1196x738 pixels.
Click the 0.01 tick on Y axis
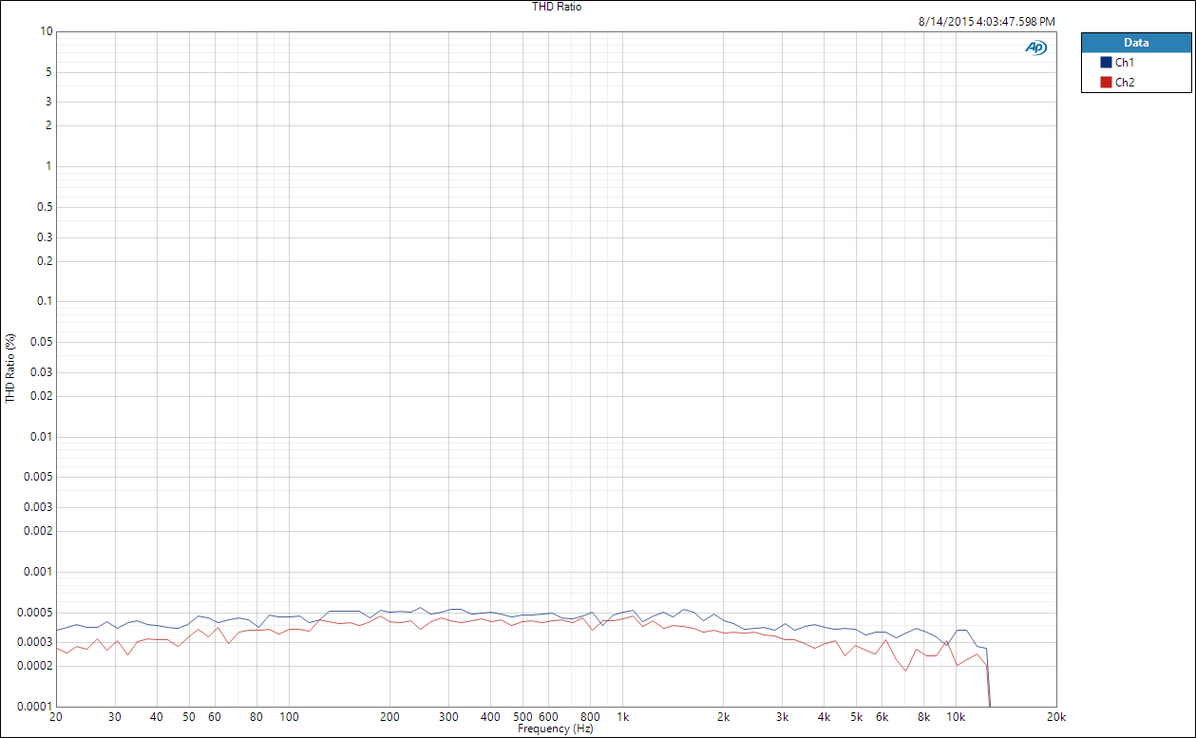pyautogui.click(x=41, y=437)
